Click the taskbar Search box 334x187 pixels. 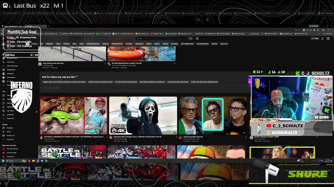coord(16,161)
